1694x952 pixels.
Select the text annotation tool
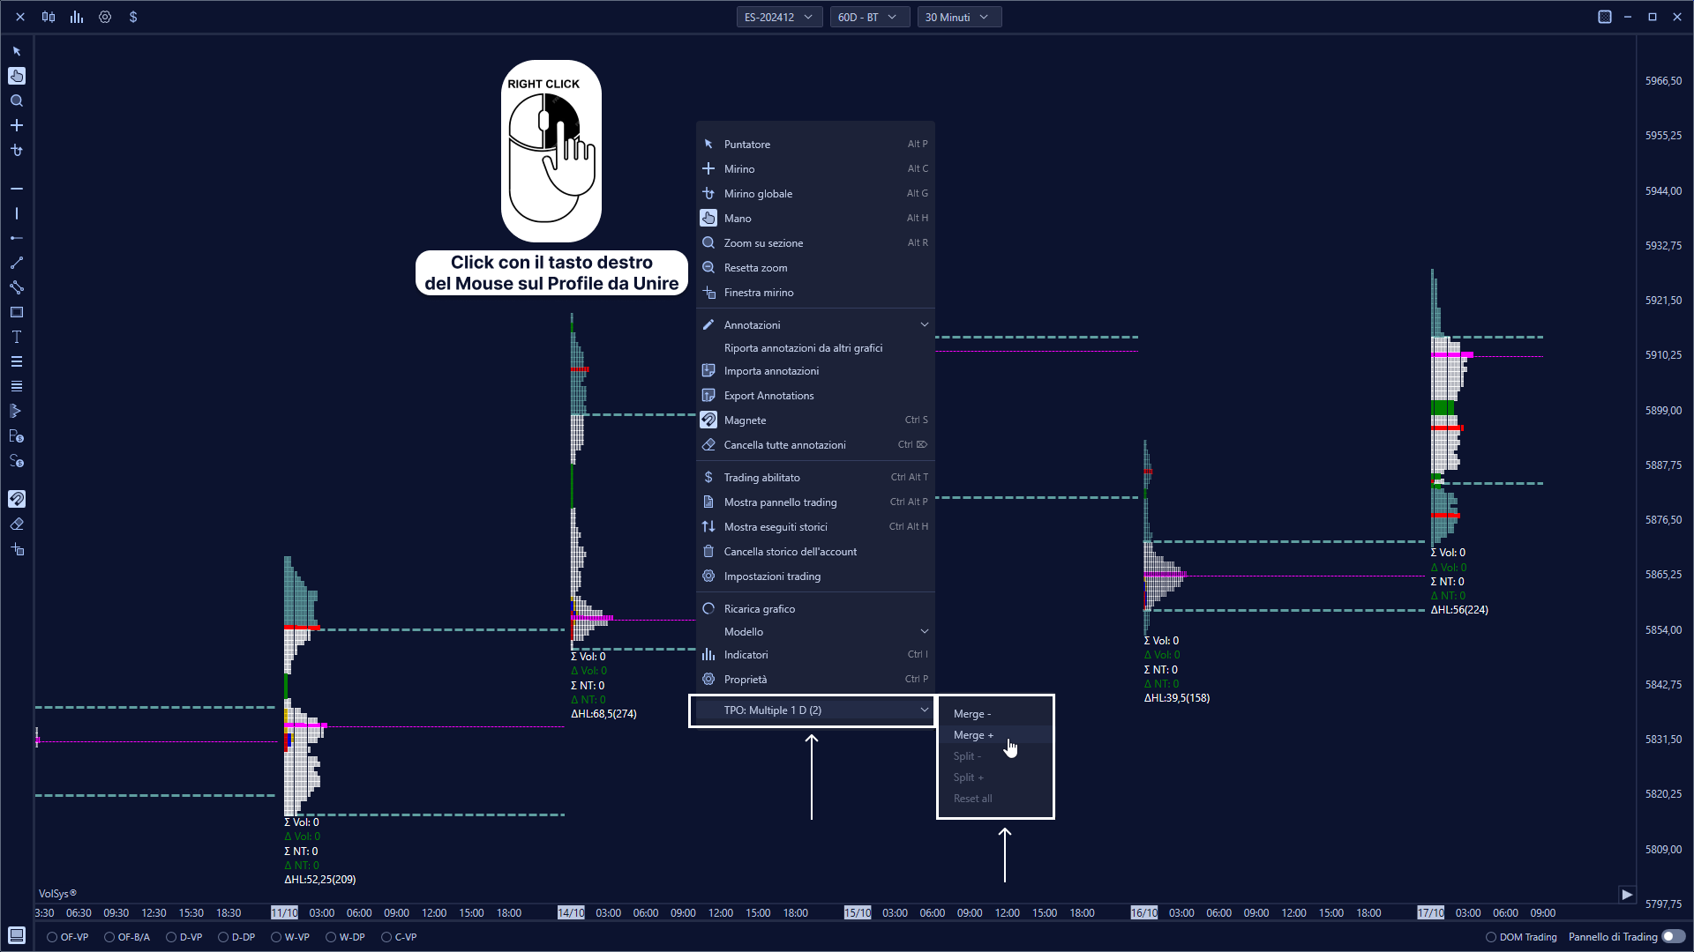(x=17, y=337)
